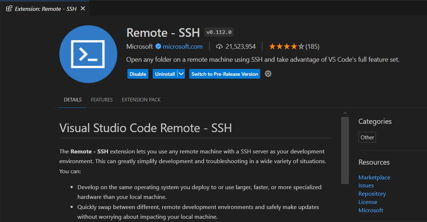Close the Extension: Remote - SSH tab
The image size is (427, 222).
pos(83,8)
